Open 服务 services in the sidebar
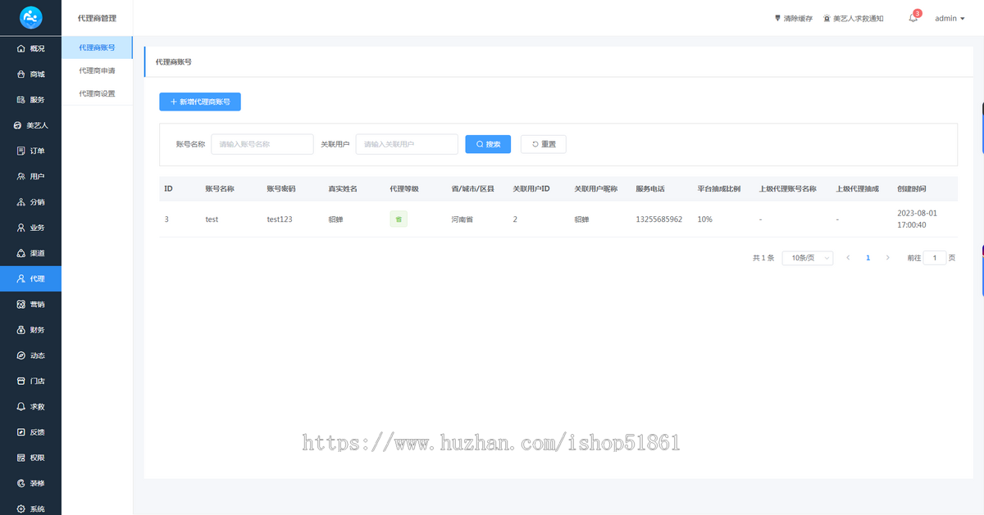Viewport: 984px width, 515px height. point(30,100)
